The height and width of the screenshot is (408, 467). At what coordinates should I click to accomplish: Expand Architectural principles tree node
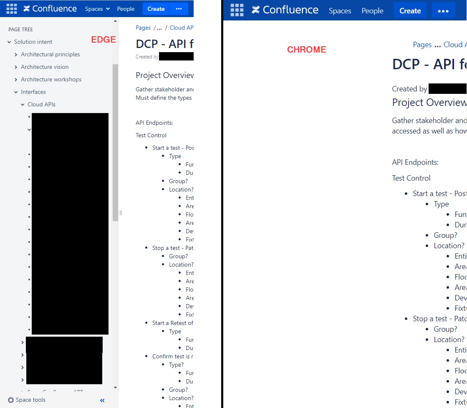pos(16,55)
